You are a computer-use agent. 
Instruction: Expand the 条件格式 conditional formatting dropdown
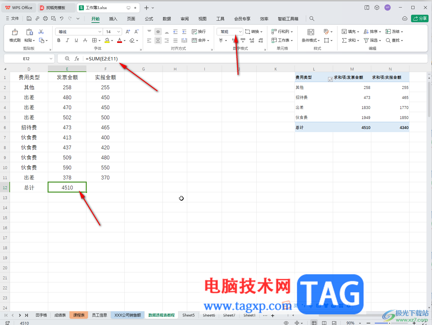coord(318,40)
